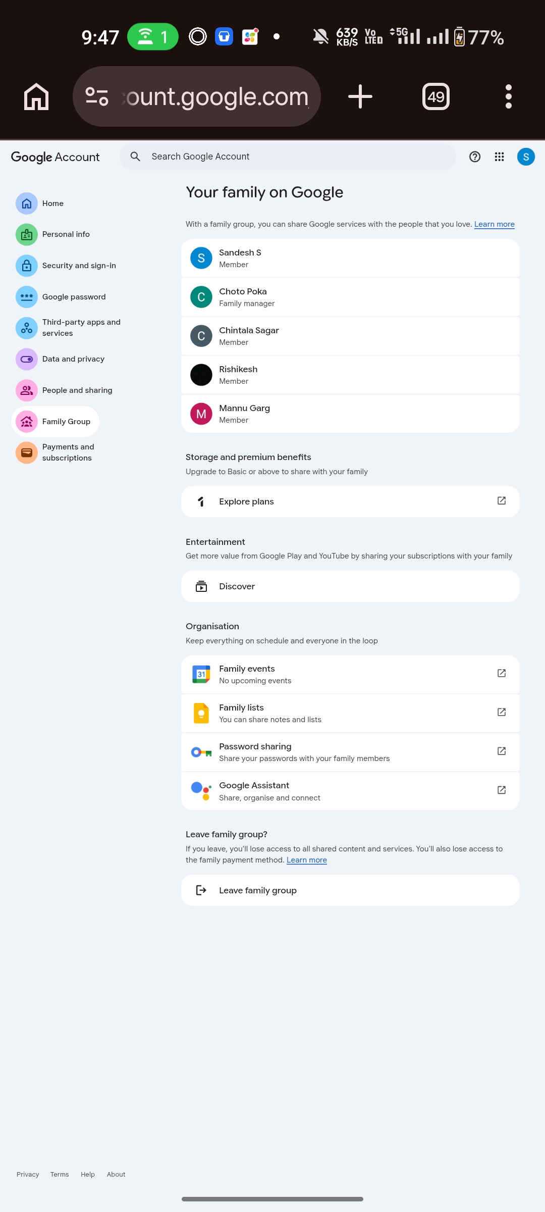Open the account profile avatar
This screenshot has height=1212, width=545.
(x=526, y=157)
